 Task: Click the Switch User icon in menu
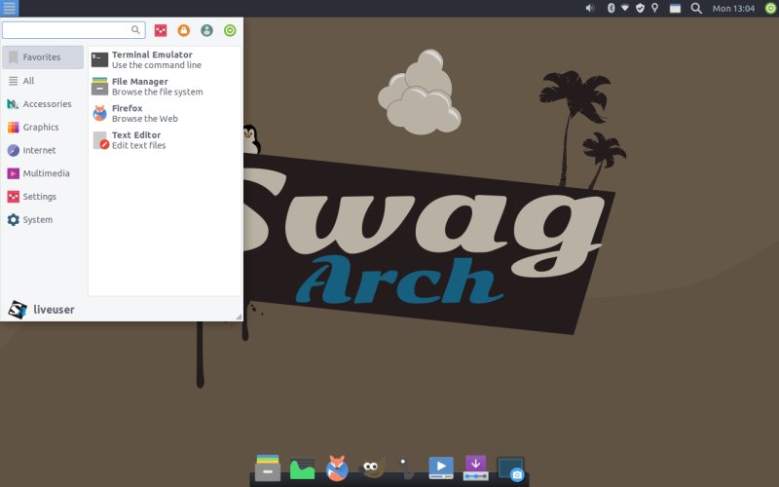tap(206, 30)
